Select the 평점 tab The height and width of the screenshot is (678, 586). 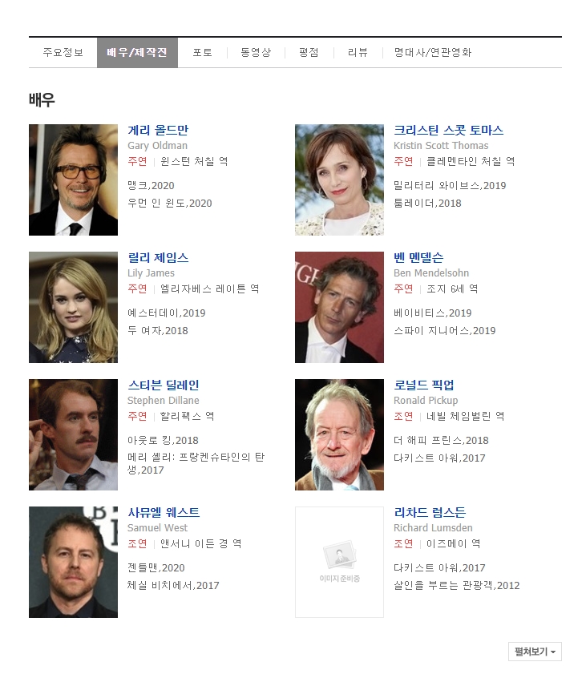tap(309, 52)
